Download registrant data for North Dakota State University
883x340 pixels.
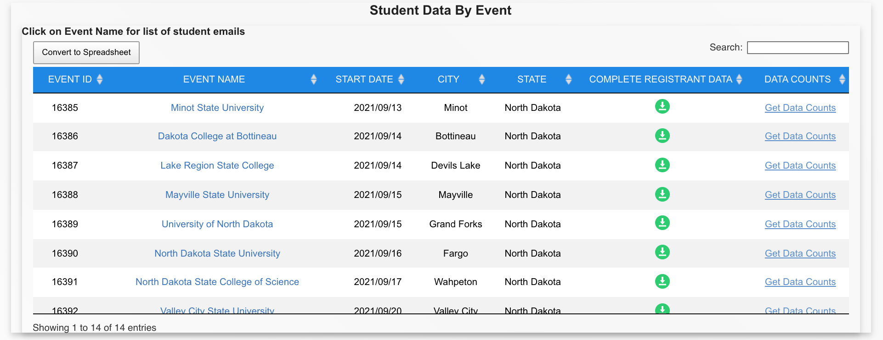pos(662,252)
